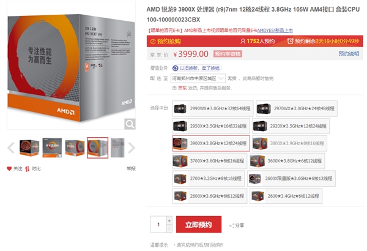Show next thumbnails with right arrow
The image size is (367, 251).
tap(132, 148)
